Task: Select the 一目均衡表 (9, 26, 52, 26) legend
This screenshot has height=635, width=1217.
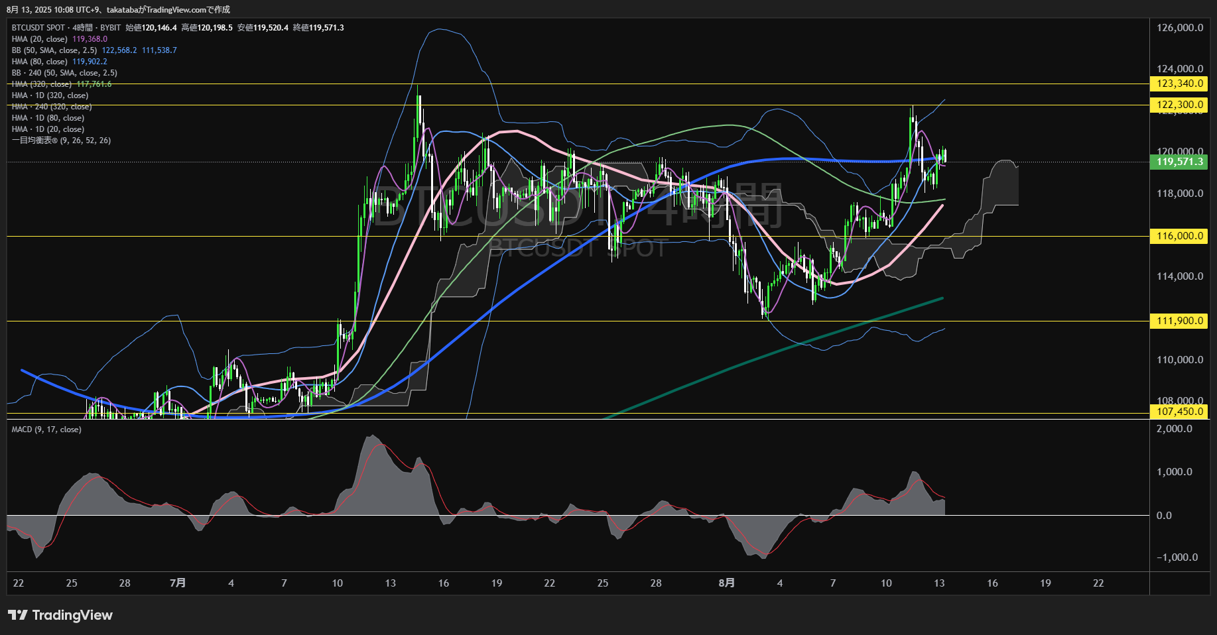Action: point(61,141)
